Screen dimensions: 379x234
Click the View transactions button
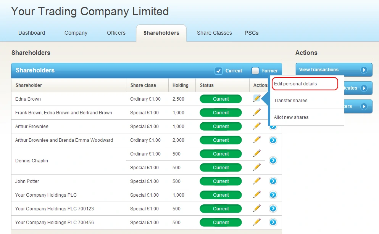pos(334,70)
